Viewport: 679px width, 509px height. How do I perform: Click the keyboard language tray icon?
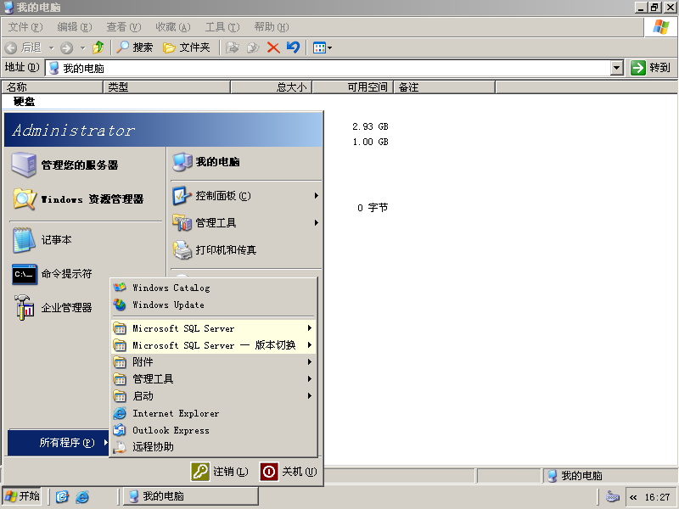[612, 496]
